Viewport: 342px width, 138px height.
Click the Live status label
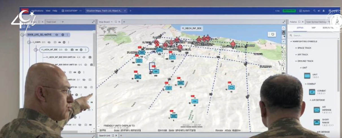277,11
